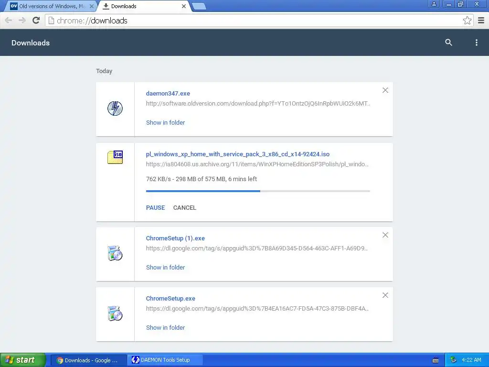Switch to the Old versions of Windows tab
This screenshot has width=489, height=367.
pos(50,6)
